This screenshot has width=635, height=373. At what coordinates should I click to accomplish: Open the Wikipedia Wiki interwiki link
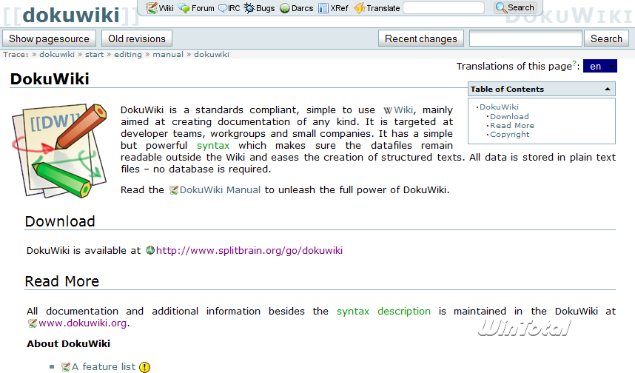click(x=398, y=110)
